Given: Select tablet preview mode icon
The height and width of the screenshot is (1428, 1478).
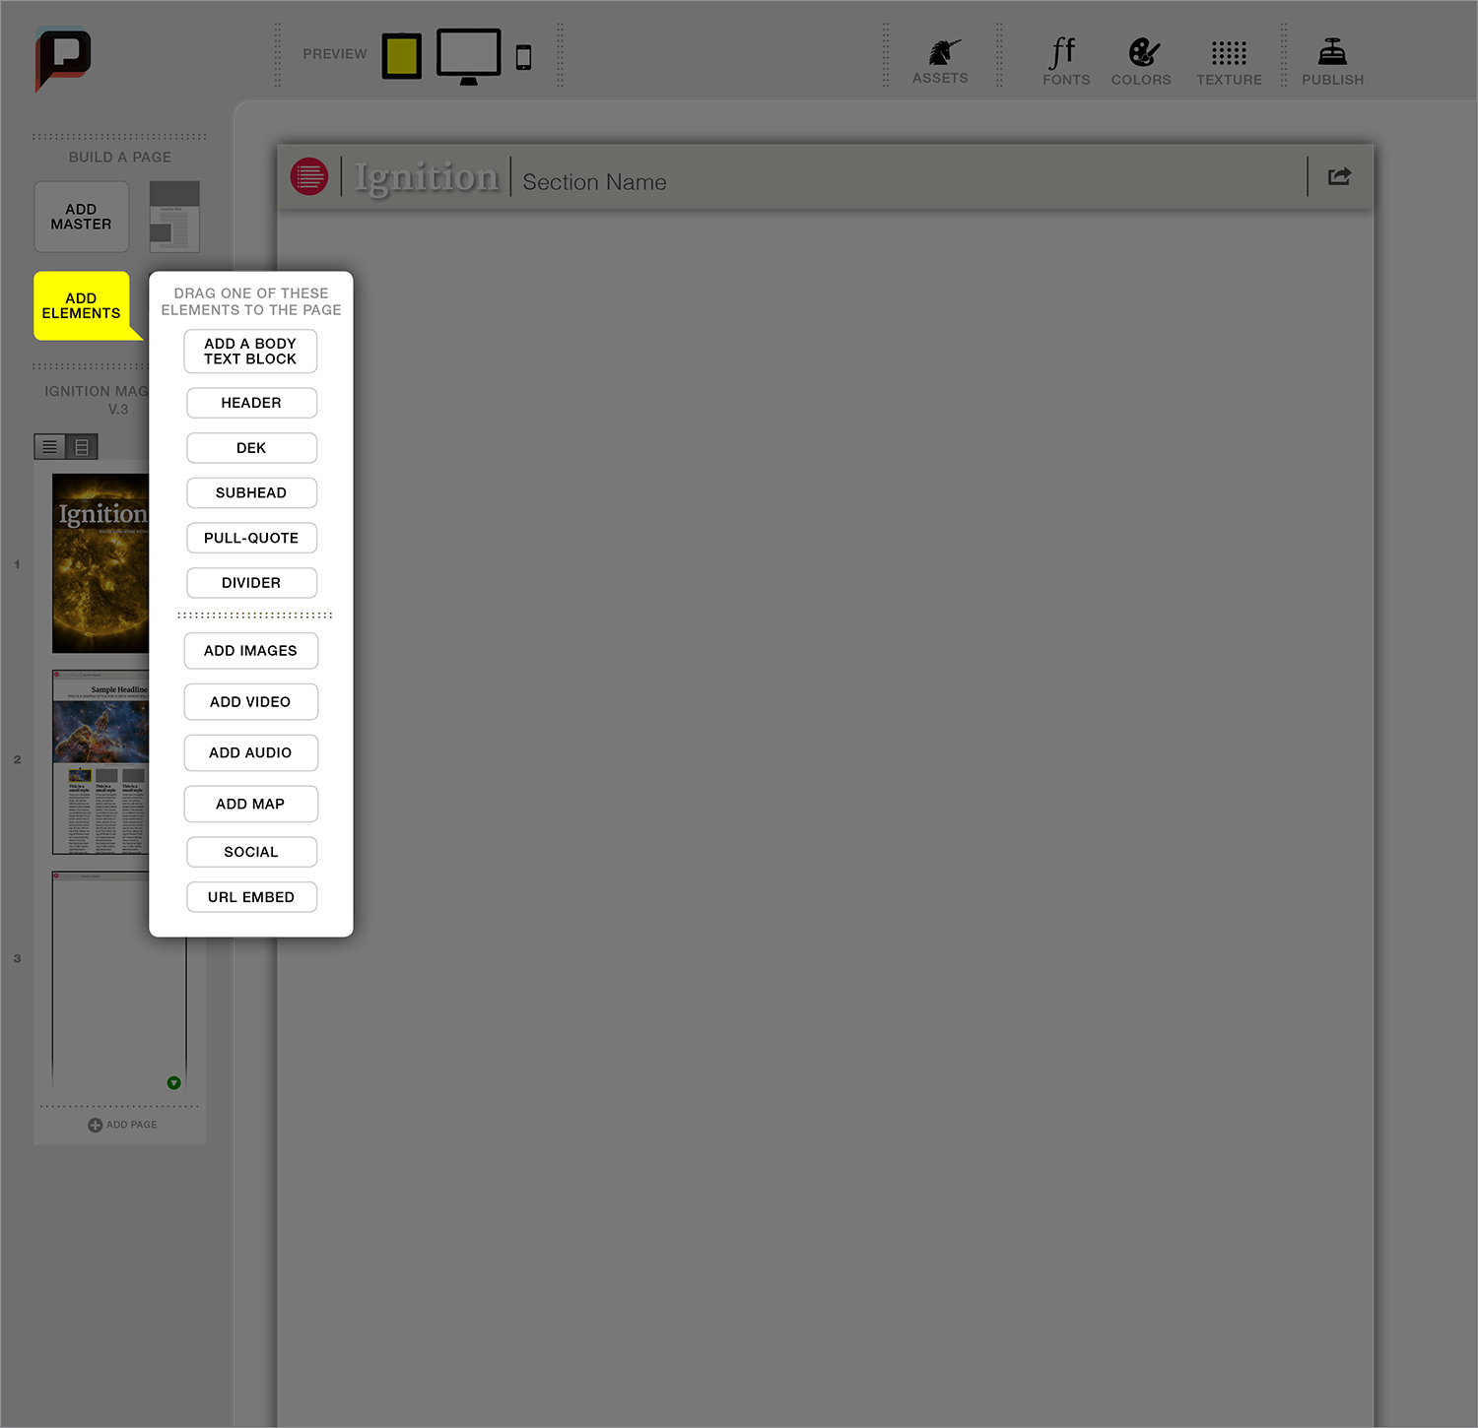Looking at the screenshot, I should coord(402,56).
